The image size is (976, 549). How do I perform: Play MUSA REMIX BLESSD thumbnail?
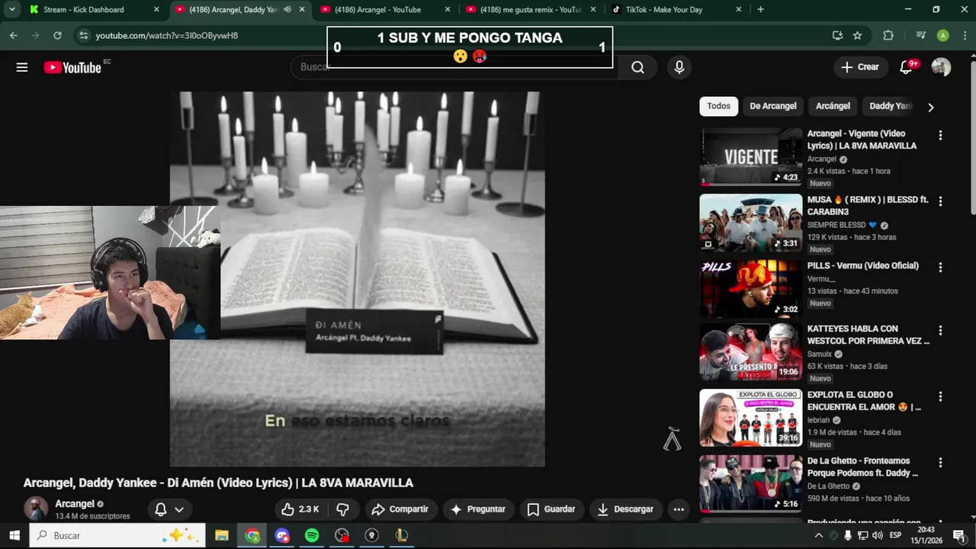tap(751, 223)
